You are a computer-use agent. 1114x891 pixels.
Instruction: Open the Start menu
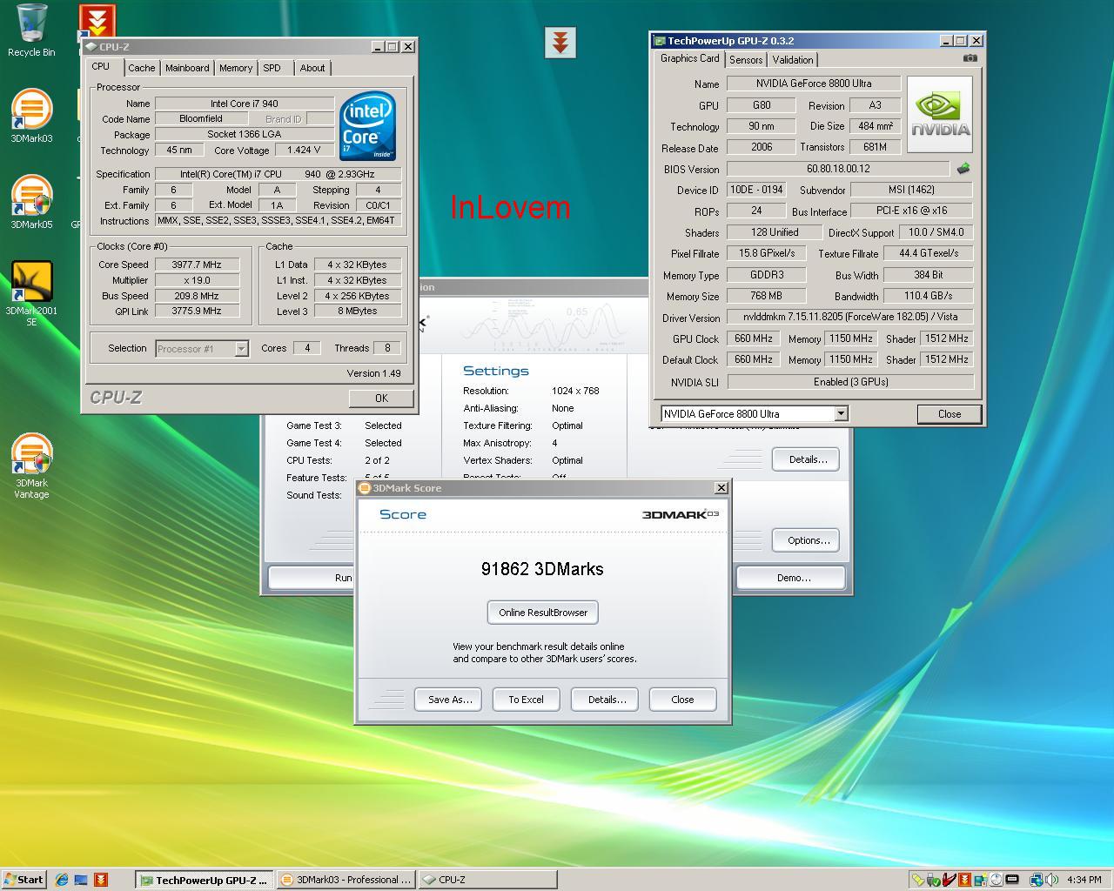click(x=23, y=880)
